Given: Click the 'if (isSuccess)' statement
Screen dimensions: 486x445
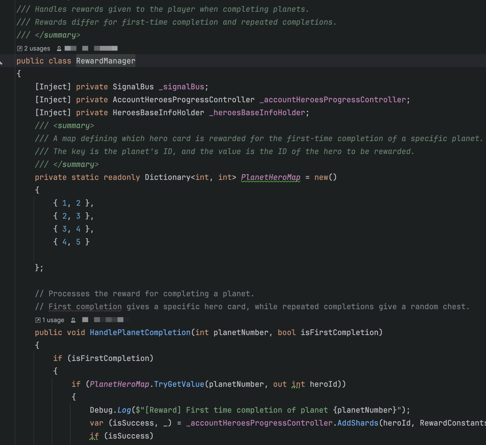Looking at the screenshot, I should coord(122,436).
